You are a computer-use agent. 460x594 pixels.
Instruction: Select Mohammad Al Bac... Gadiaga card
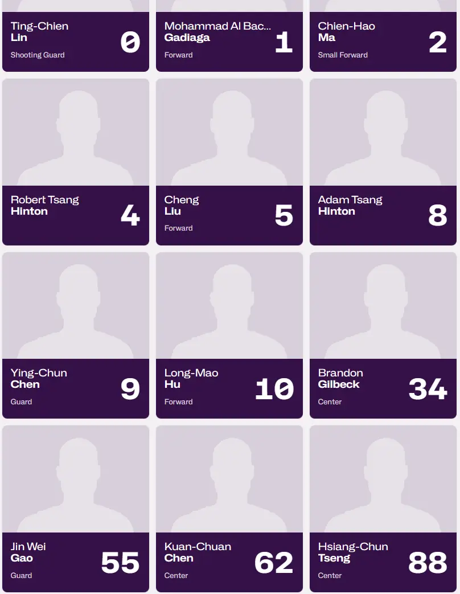(x=229, y=36)
